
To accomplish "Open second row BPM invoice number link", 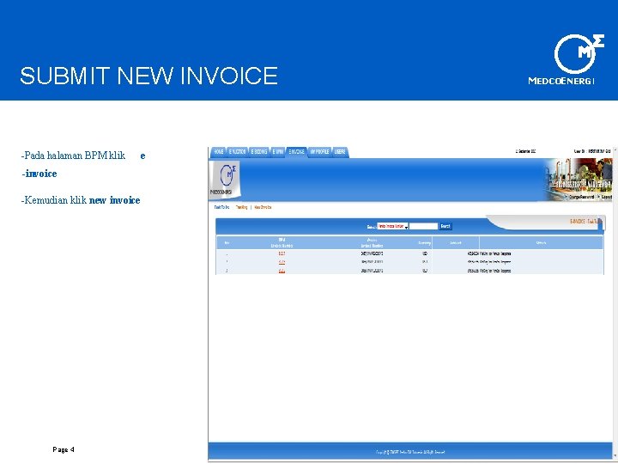I will (282, 262).
